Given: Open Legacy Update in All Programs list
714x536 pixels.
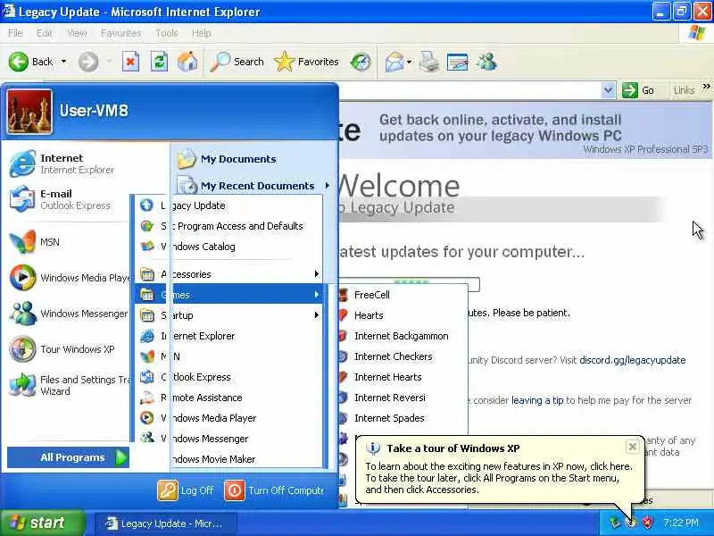Looking at the screenshot, I should 228,205.
